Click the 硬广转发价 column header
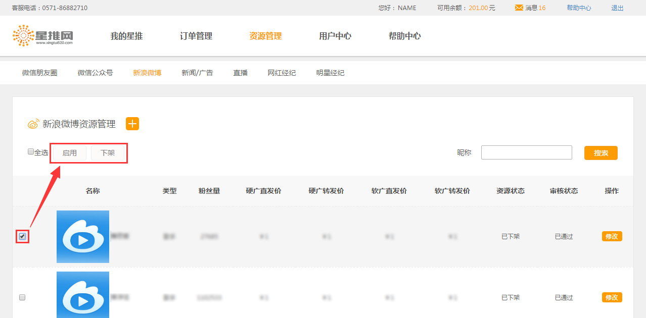Viewport: 646px width, 318px height. pos(326,191)
